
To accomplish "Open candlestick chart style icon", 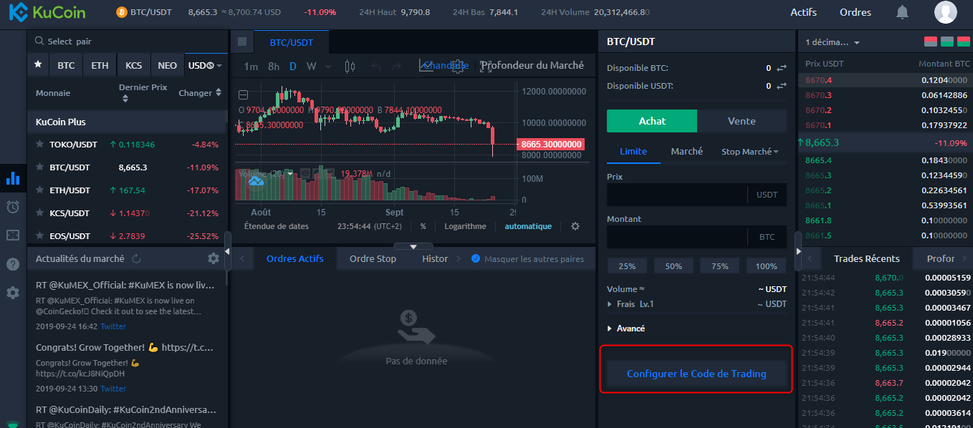I will click(350, 67).
